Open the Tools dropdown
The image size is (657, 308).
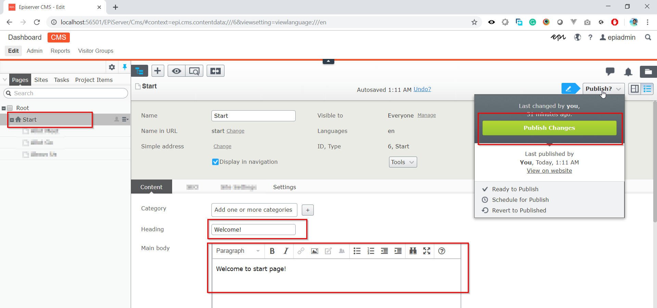(403, 162)
